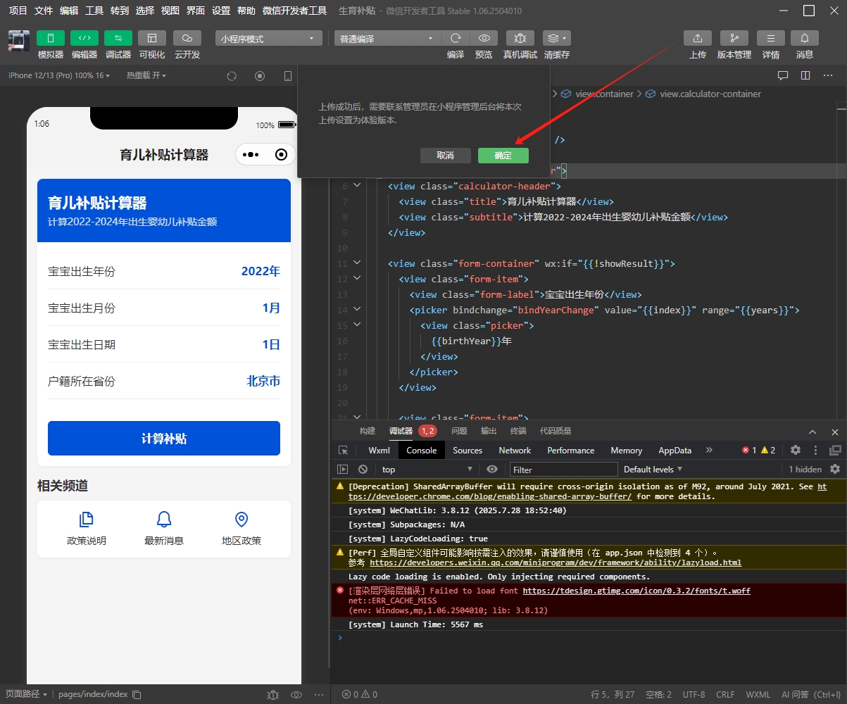Click clear console icon

tap(363, 469)
